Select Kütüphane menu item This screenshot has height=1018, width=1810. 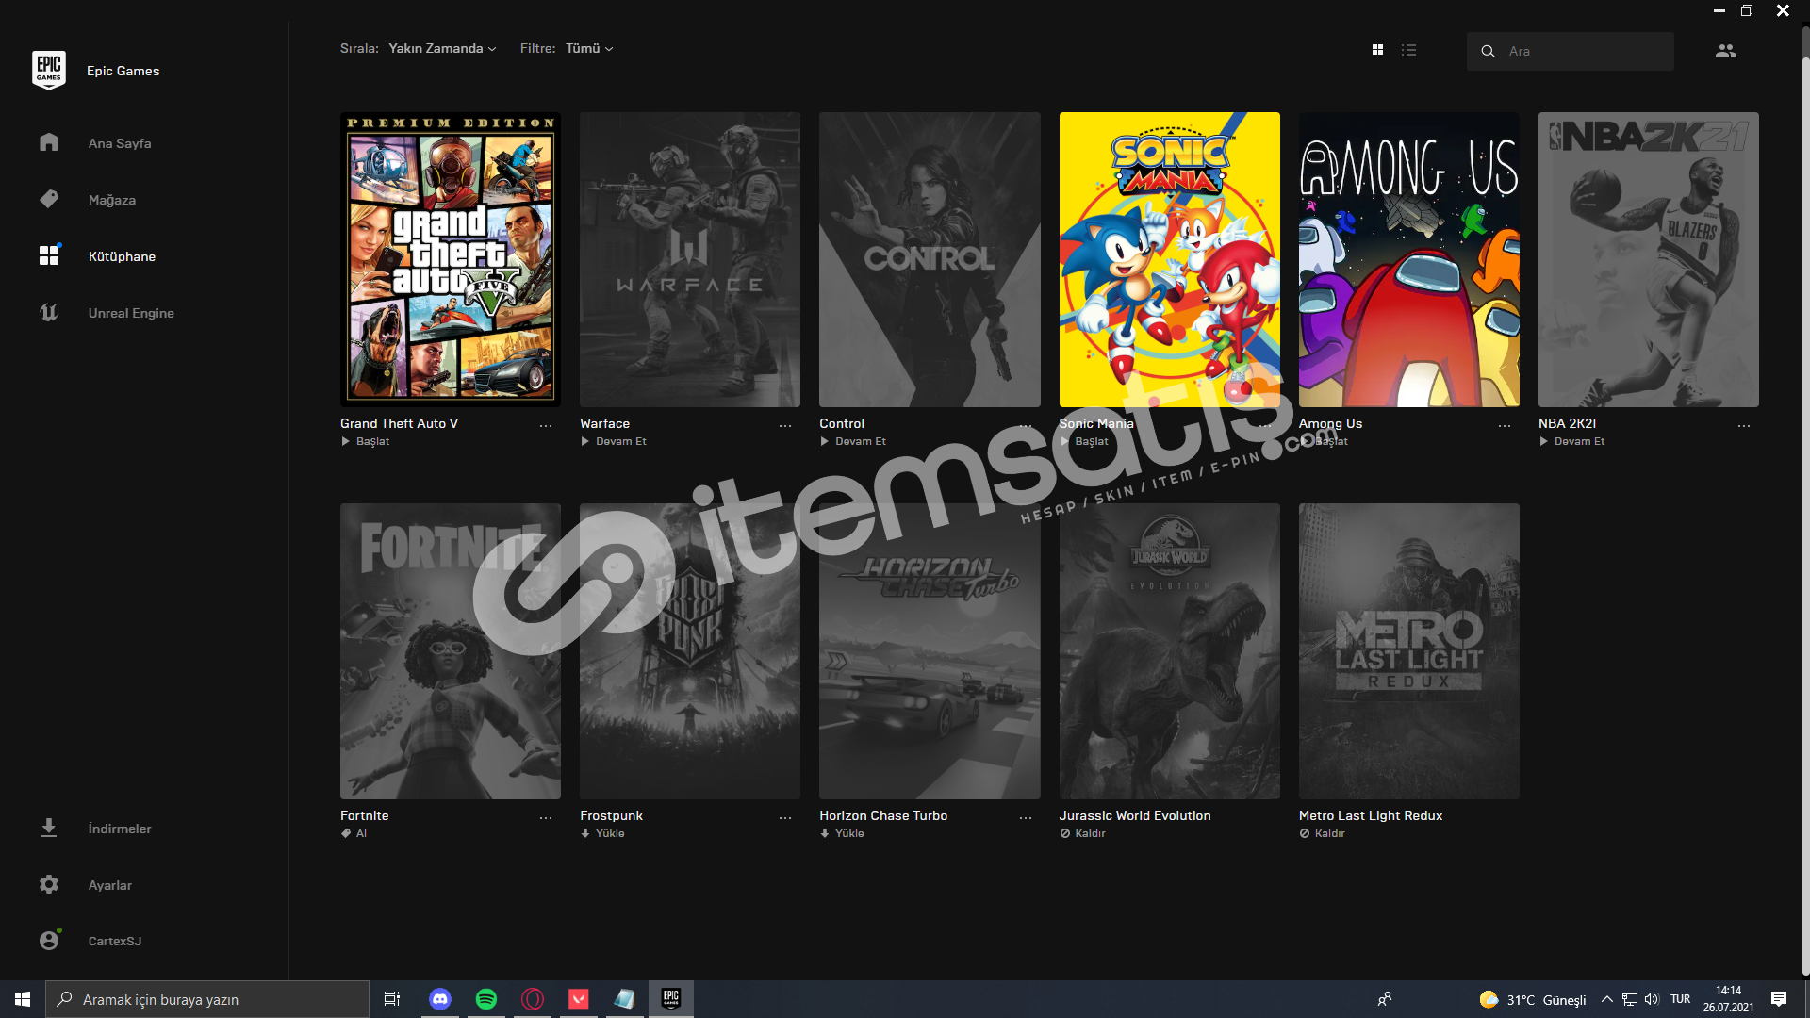[x=122, y=256]
